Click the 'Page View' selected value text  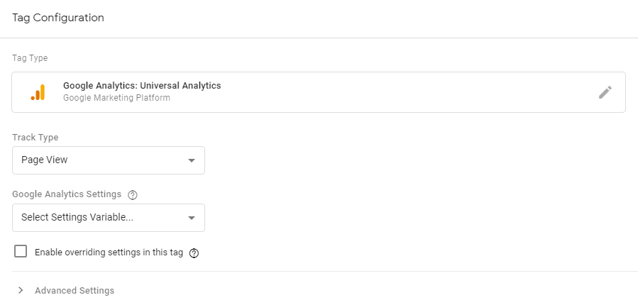point(45,160)
